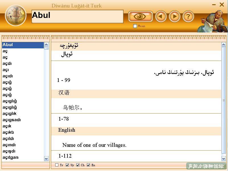The height and width of the screenshot is (171, 228).
Task: Click 'Name of one of our villages.'
Action: (x=94, y=145)
